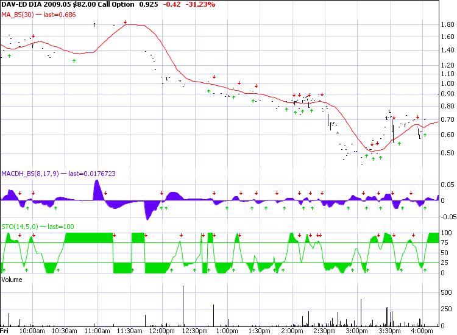Click the green buy arrow near 10:40am on price chart
The width and height of the screenshot is (457, 335).
(x=74, y=60)
